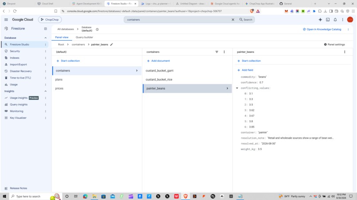Open the Gemini sparkle assistant icon
This screenshot has width=357, height=200.
320,20
